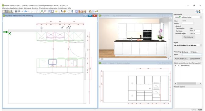This screenshot has width=205, height=111.
Task: Click the Autom. Erklärung button
Action: pyautogui.click(x=181, y=59)
